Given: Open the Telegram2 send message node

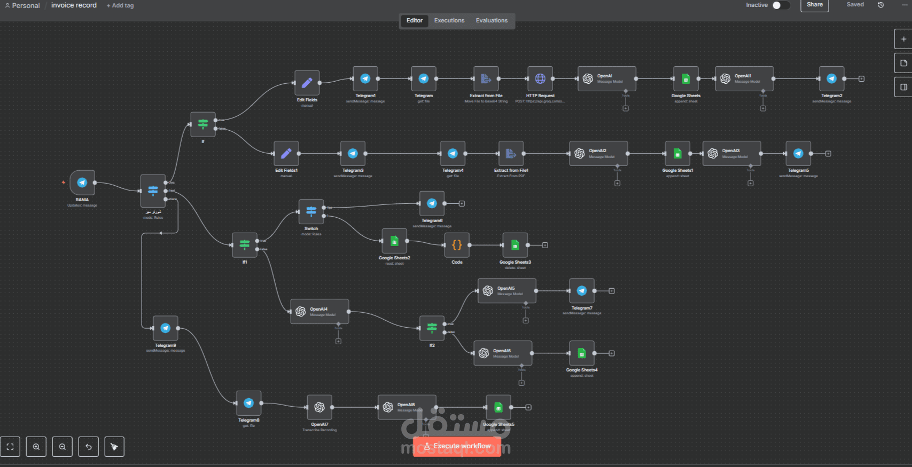Looking at the screenshot, I should point(832,78).
